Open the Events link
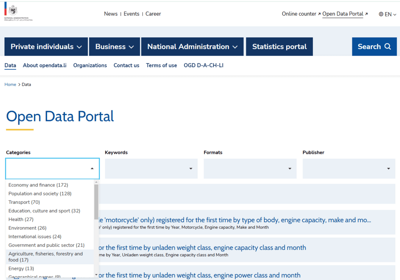The image size is (400, 280). click(131, 14)
